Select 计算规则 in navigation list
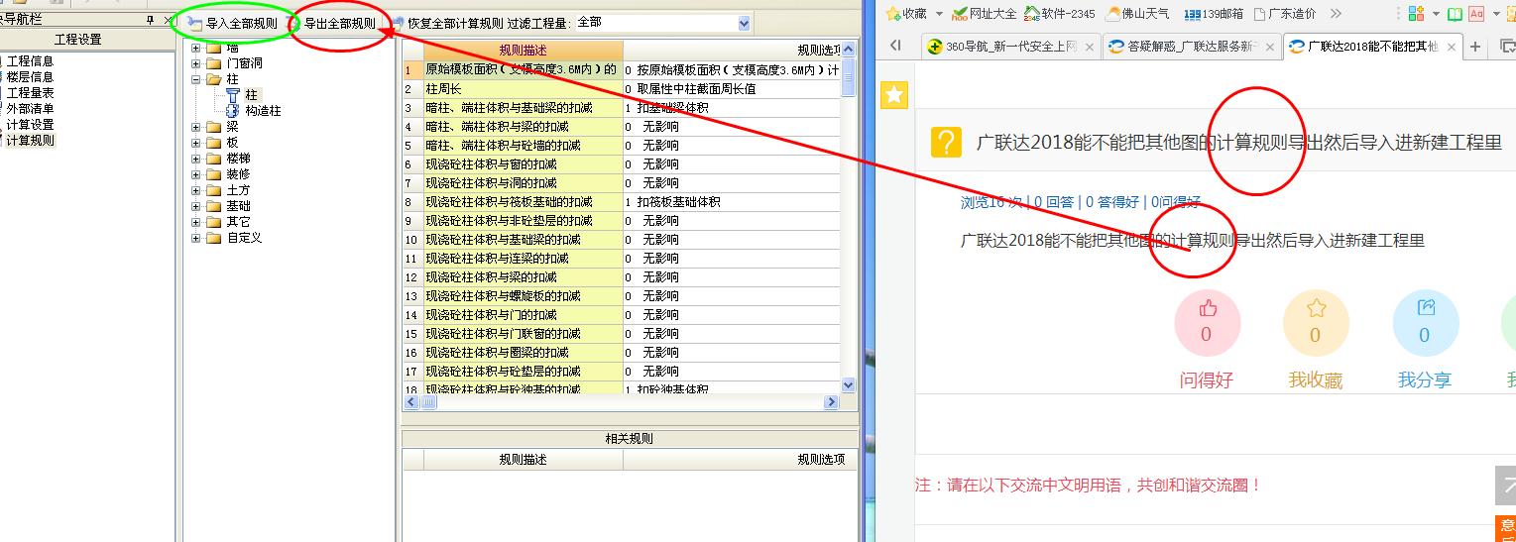 click(30, 141)
